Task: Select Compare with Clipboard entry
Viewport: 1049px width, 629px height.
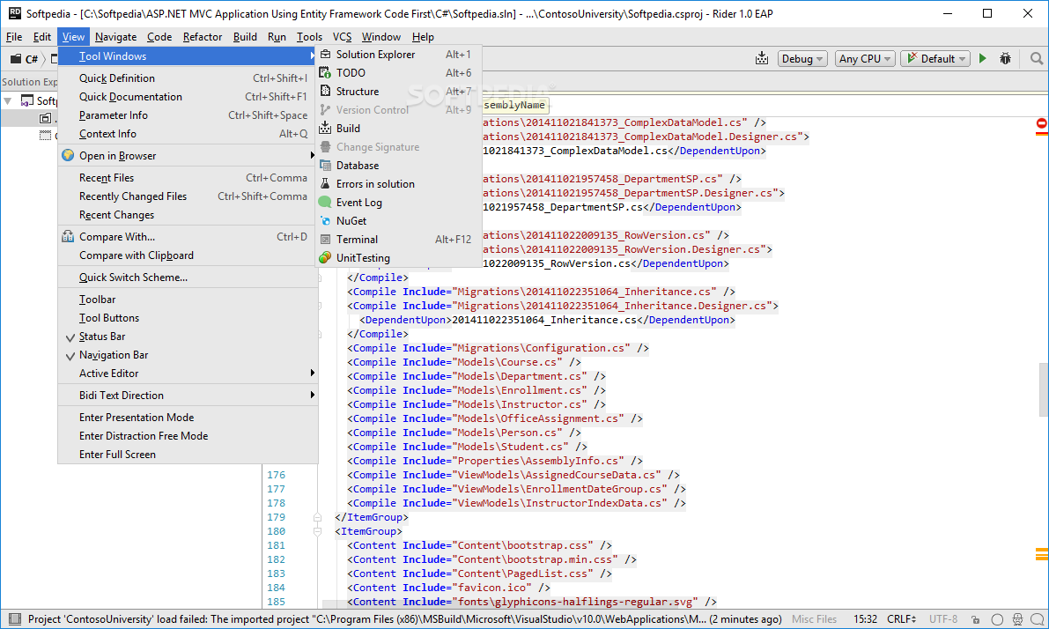Action: pos(188,255)
